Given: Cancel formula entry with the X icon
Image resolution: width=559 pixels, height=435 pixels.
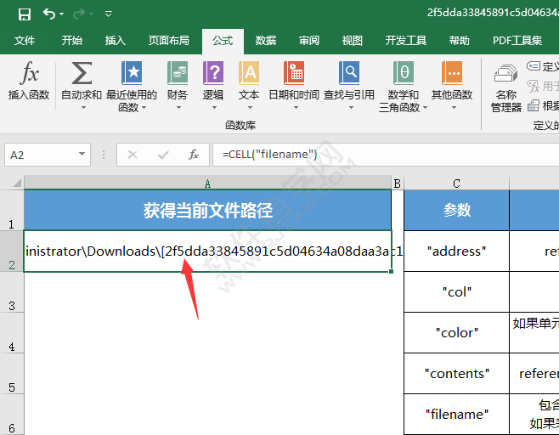Looking at the screenshot, I should pyautogui.click(x=133, y=155).
